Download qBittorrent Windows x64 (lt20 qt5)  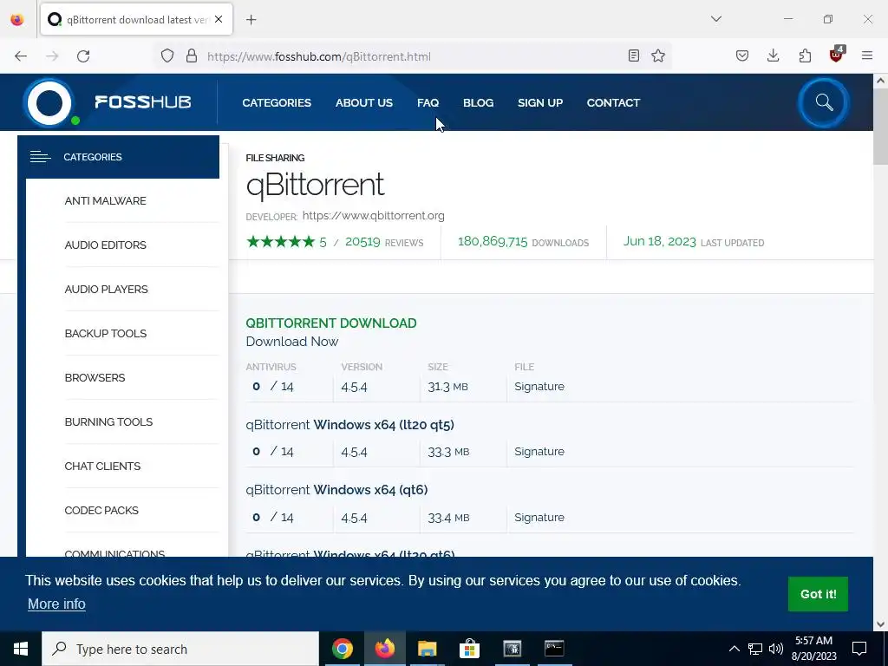(349, 425)
